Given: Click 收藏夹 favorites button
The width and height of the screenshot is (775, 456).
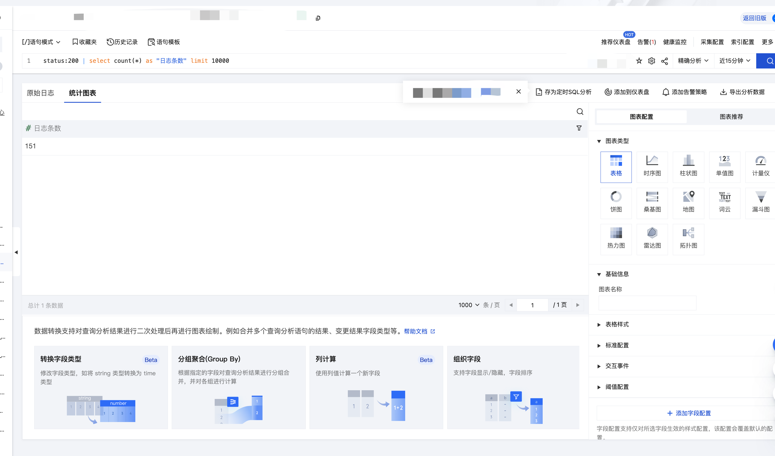Looking at the screenshot, I should [x=84, y=42].
